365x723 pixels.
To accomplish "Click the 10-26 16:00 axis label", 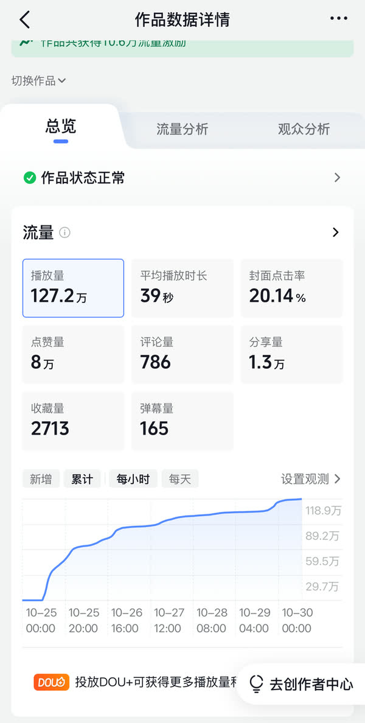I will click(x=127, y=621).
